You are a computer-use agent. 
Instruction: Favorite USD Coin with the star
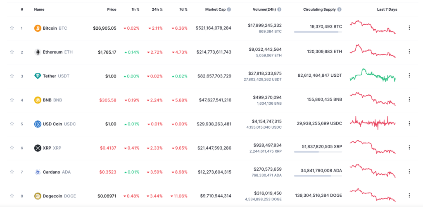click(12, 124)
